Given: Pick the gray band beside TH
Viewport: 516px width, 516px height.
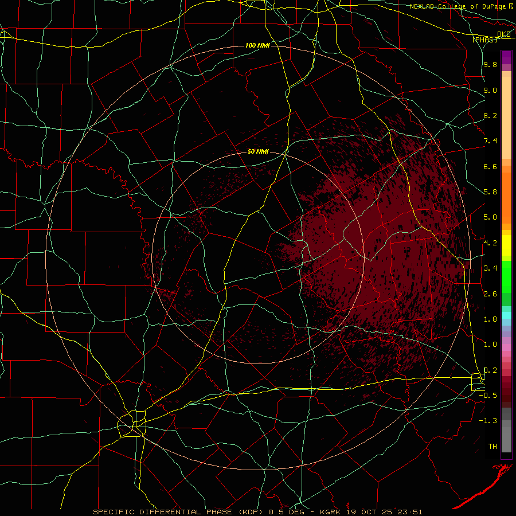Looking at the screenshot, I should pyautogui.click(x=506, y=440).
